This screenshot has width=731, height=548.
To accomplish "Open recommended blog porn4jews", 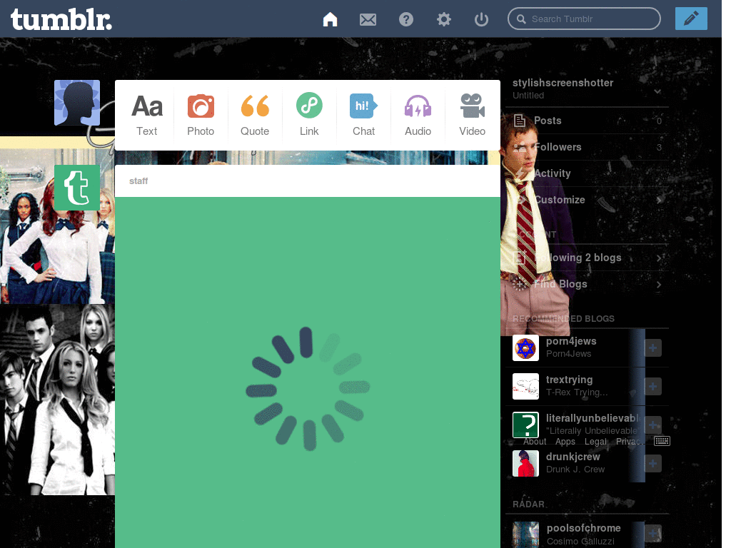I will tap(571, 341).
